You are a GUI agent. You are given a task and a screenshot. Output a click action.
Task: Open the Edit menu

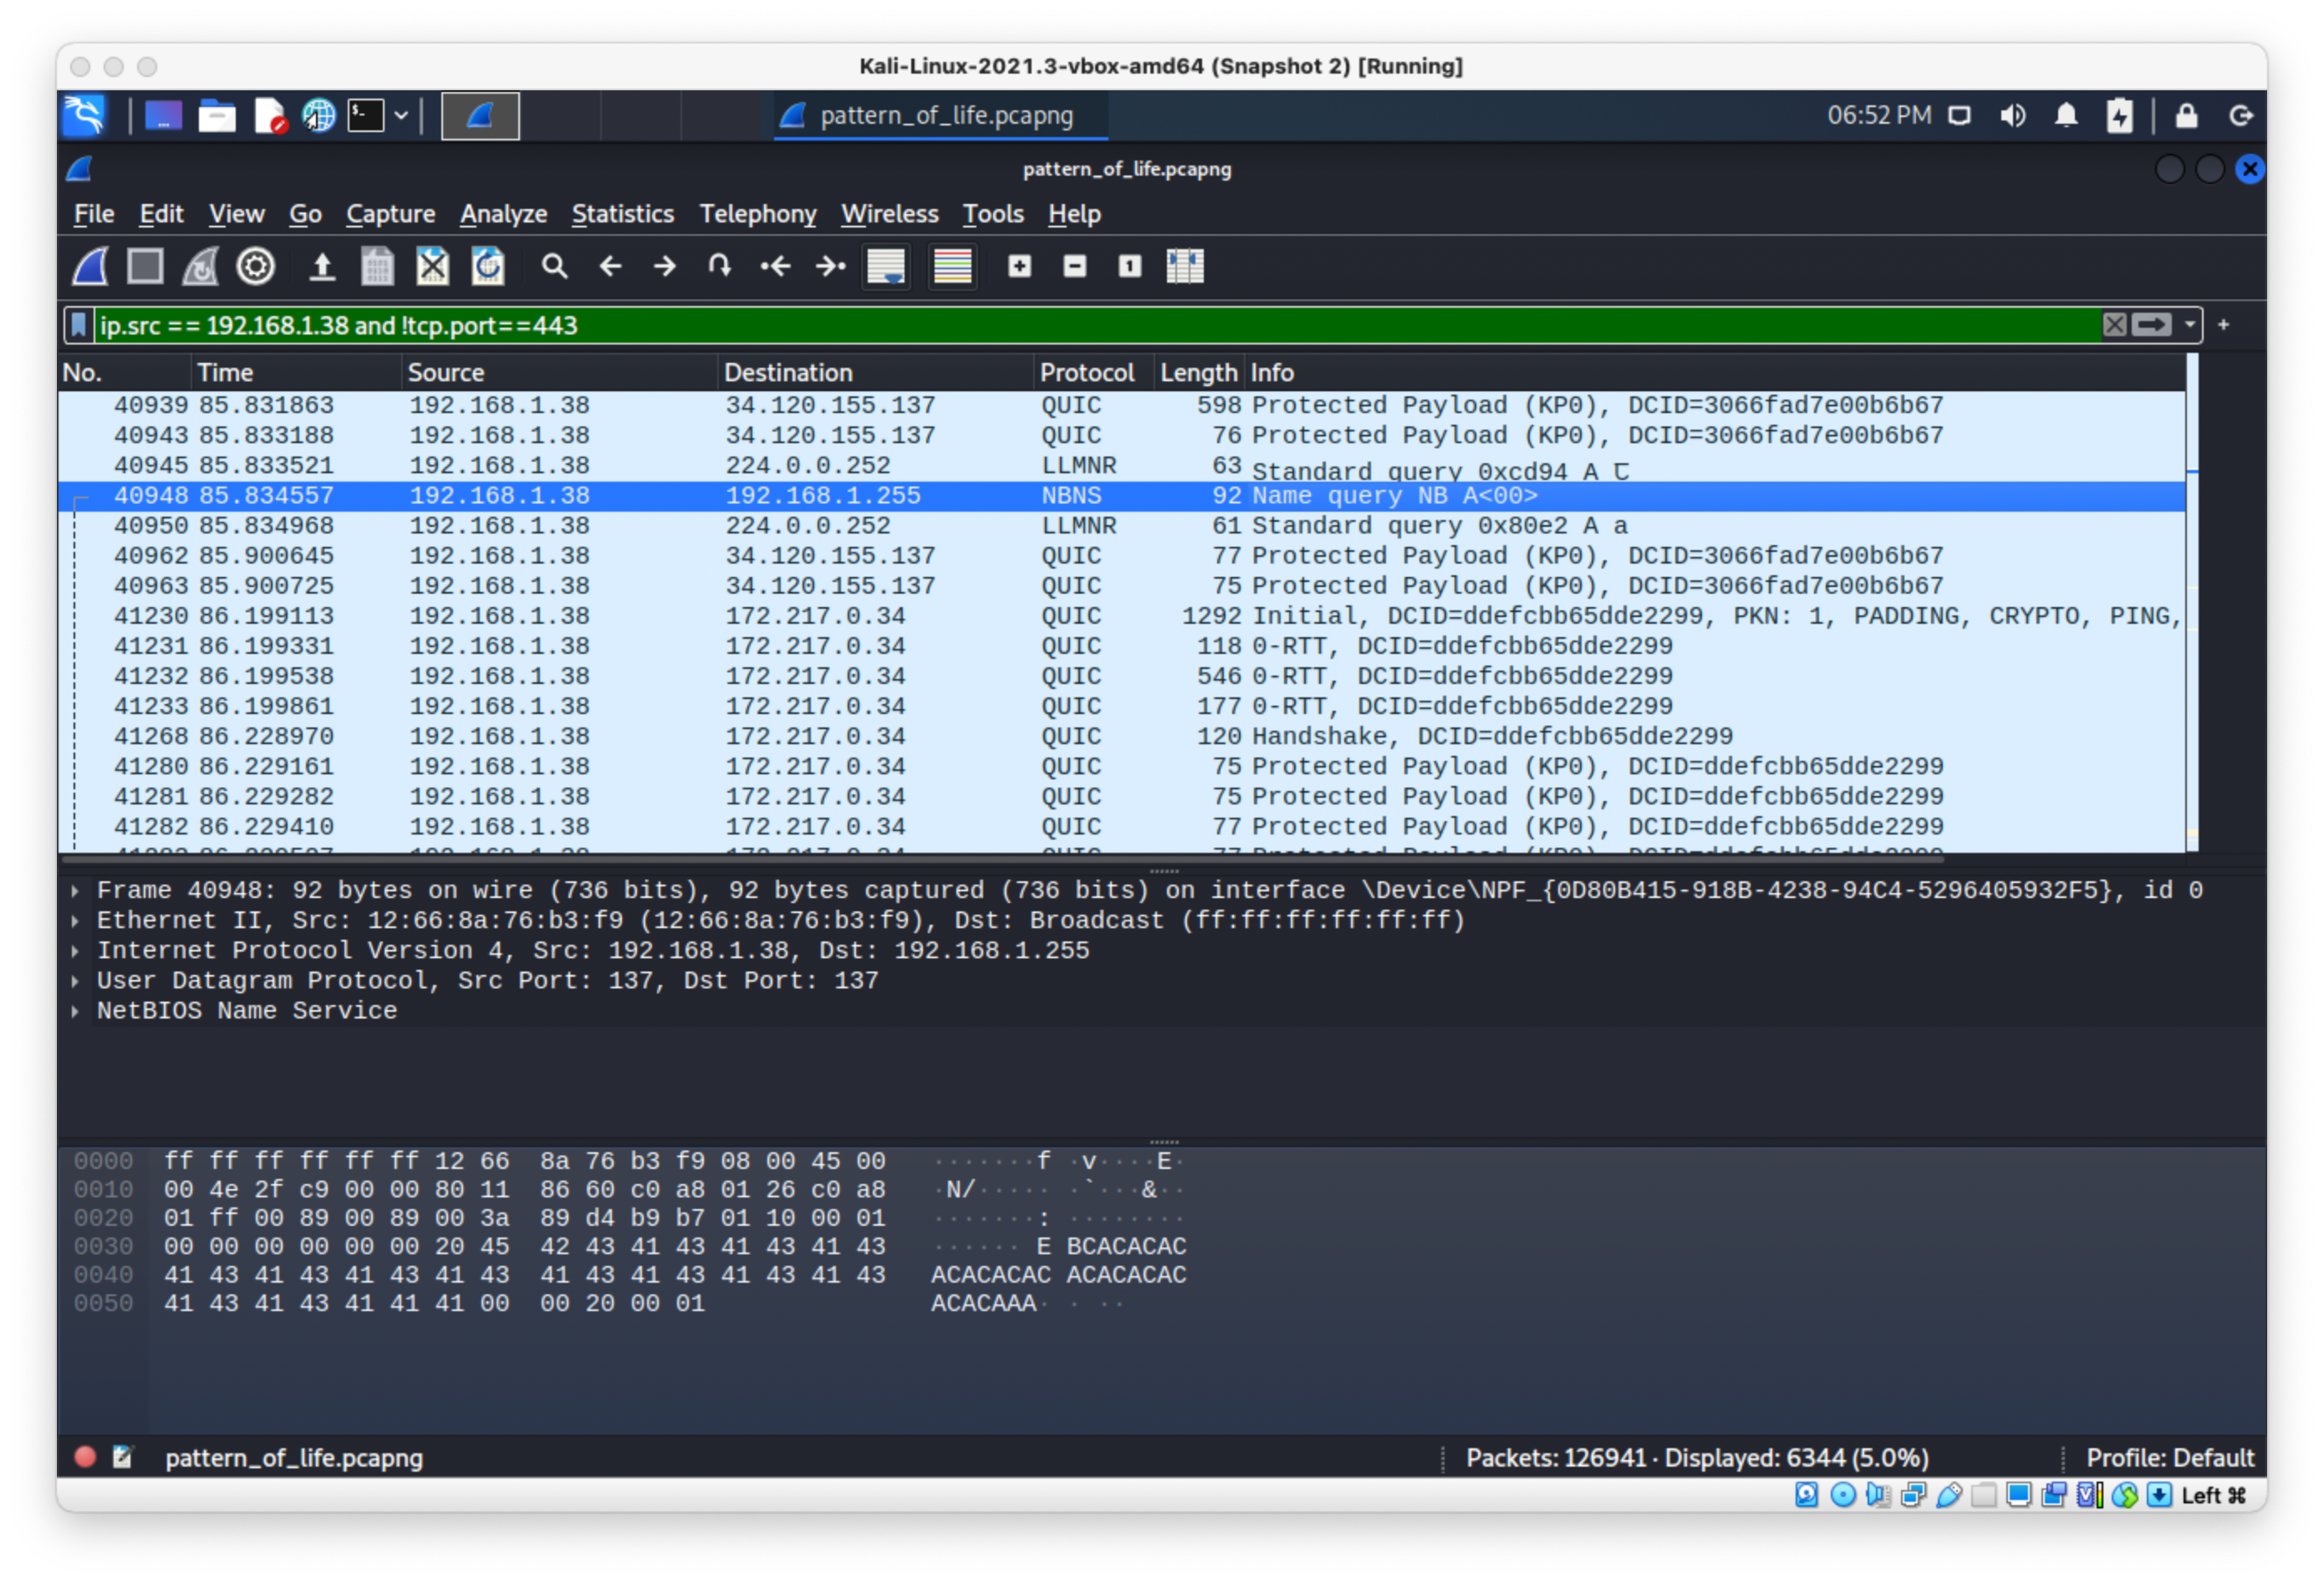pos(161,214)
